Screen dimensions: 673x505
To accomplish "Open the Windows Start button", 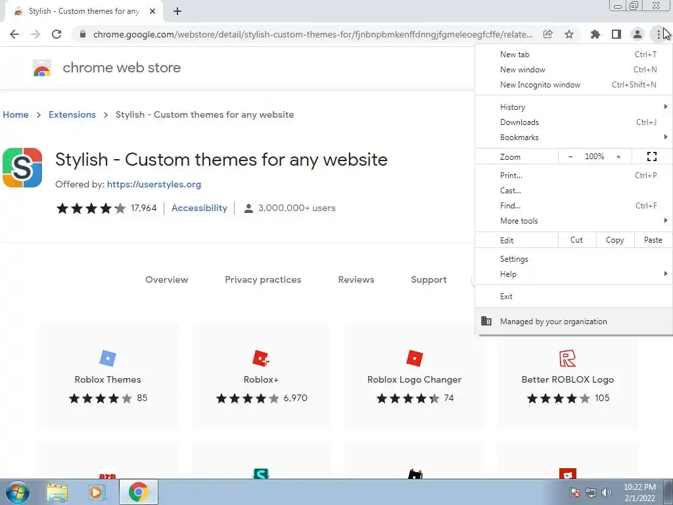I will 17,492.
